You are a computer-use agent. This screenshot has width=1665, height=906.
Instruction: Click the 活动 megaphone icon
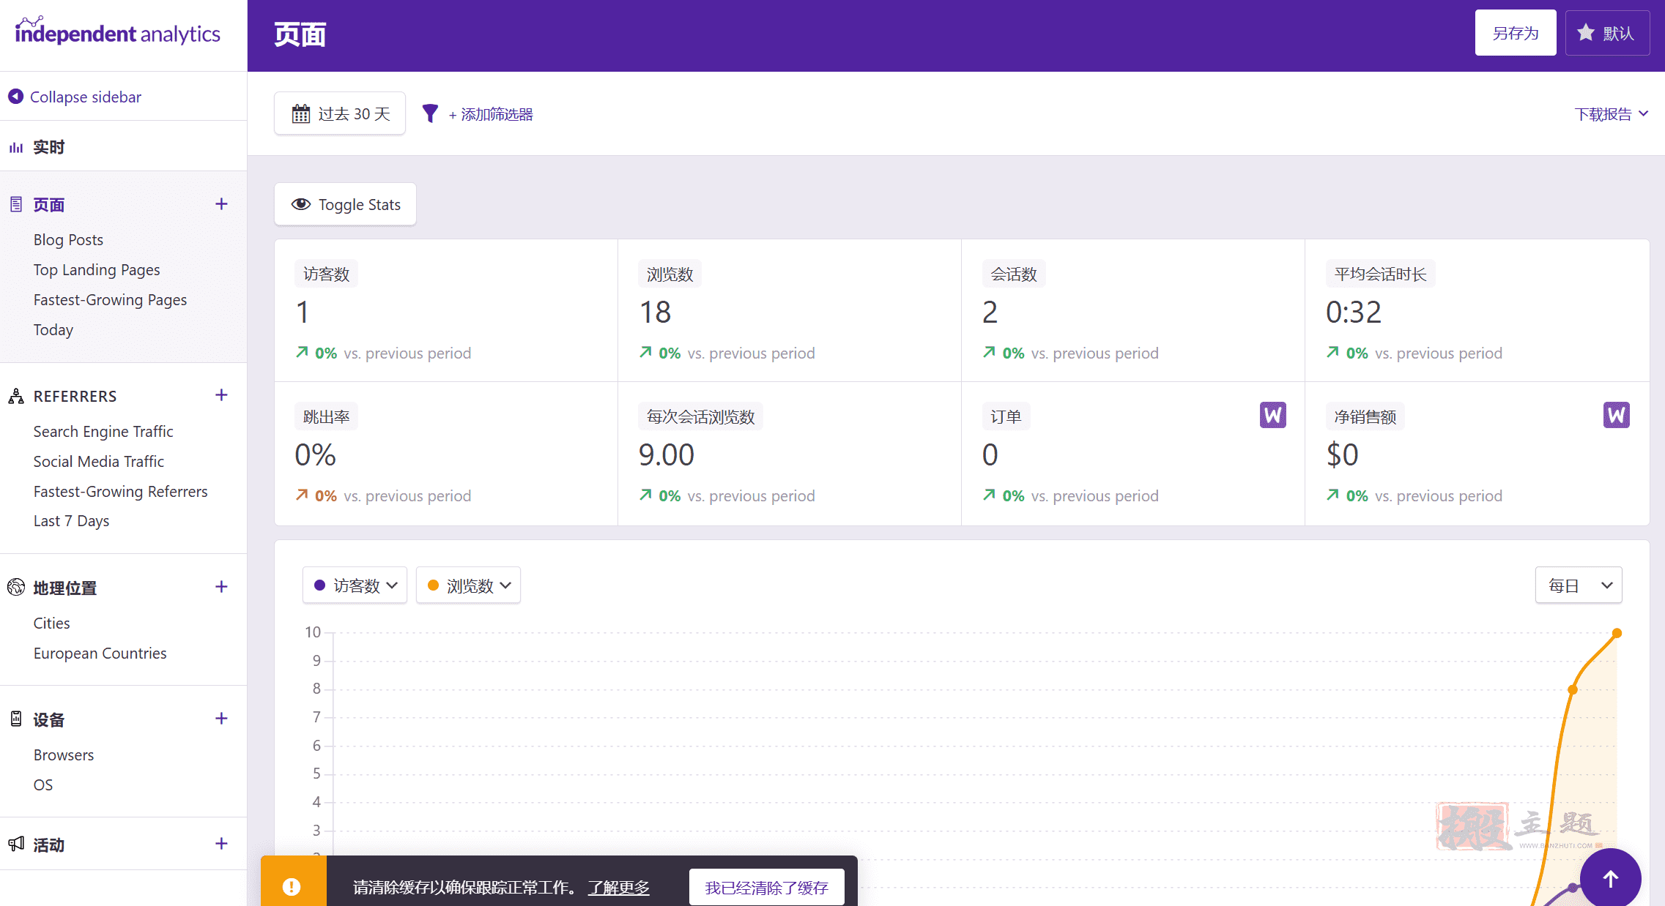[16, 844]
